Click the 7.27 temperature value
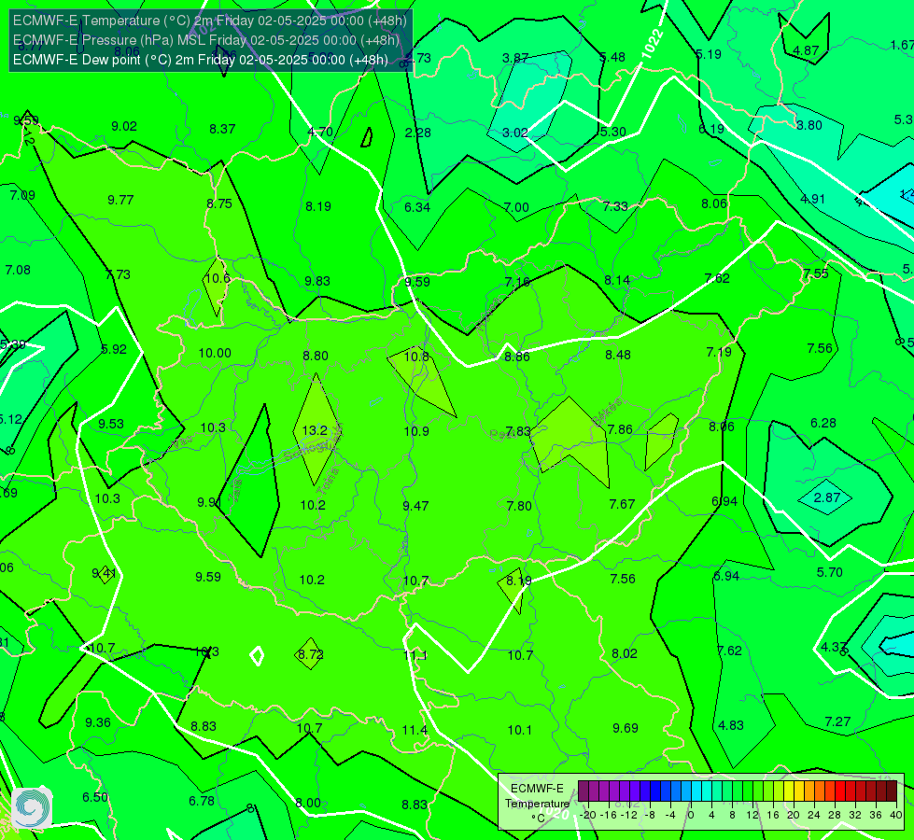This screenshot has width=914, height=840. 837,721
